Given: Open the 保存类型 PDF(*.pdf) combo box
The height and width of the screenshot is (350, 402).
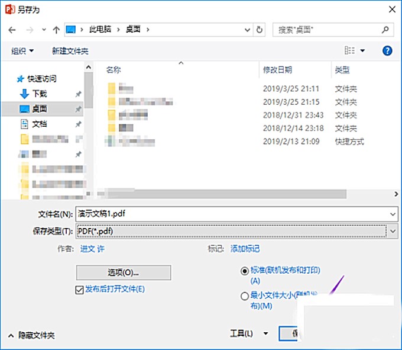Looking at the screenshot, I should [236, 232].
